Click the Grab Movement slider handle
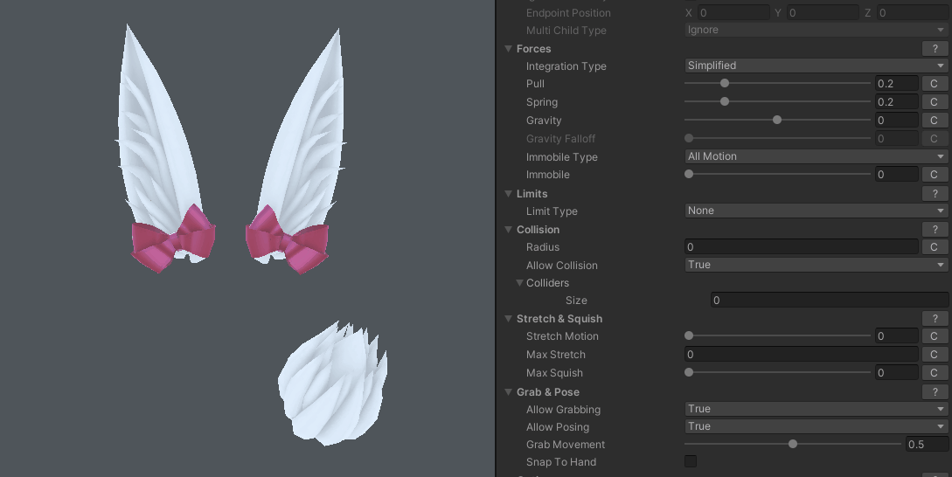 [793, 444]
